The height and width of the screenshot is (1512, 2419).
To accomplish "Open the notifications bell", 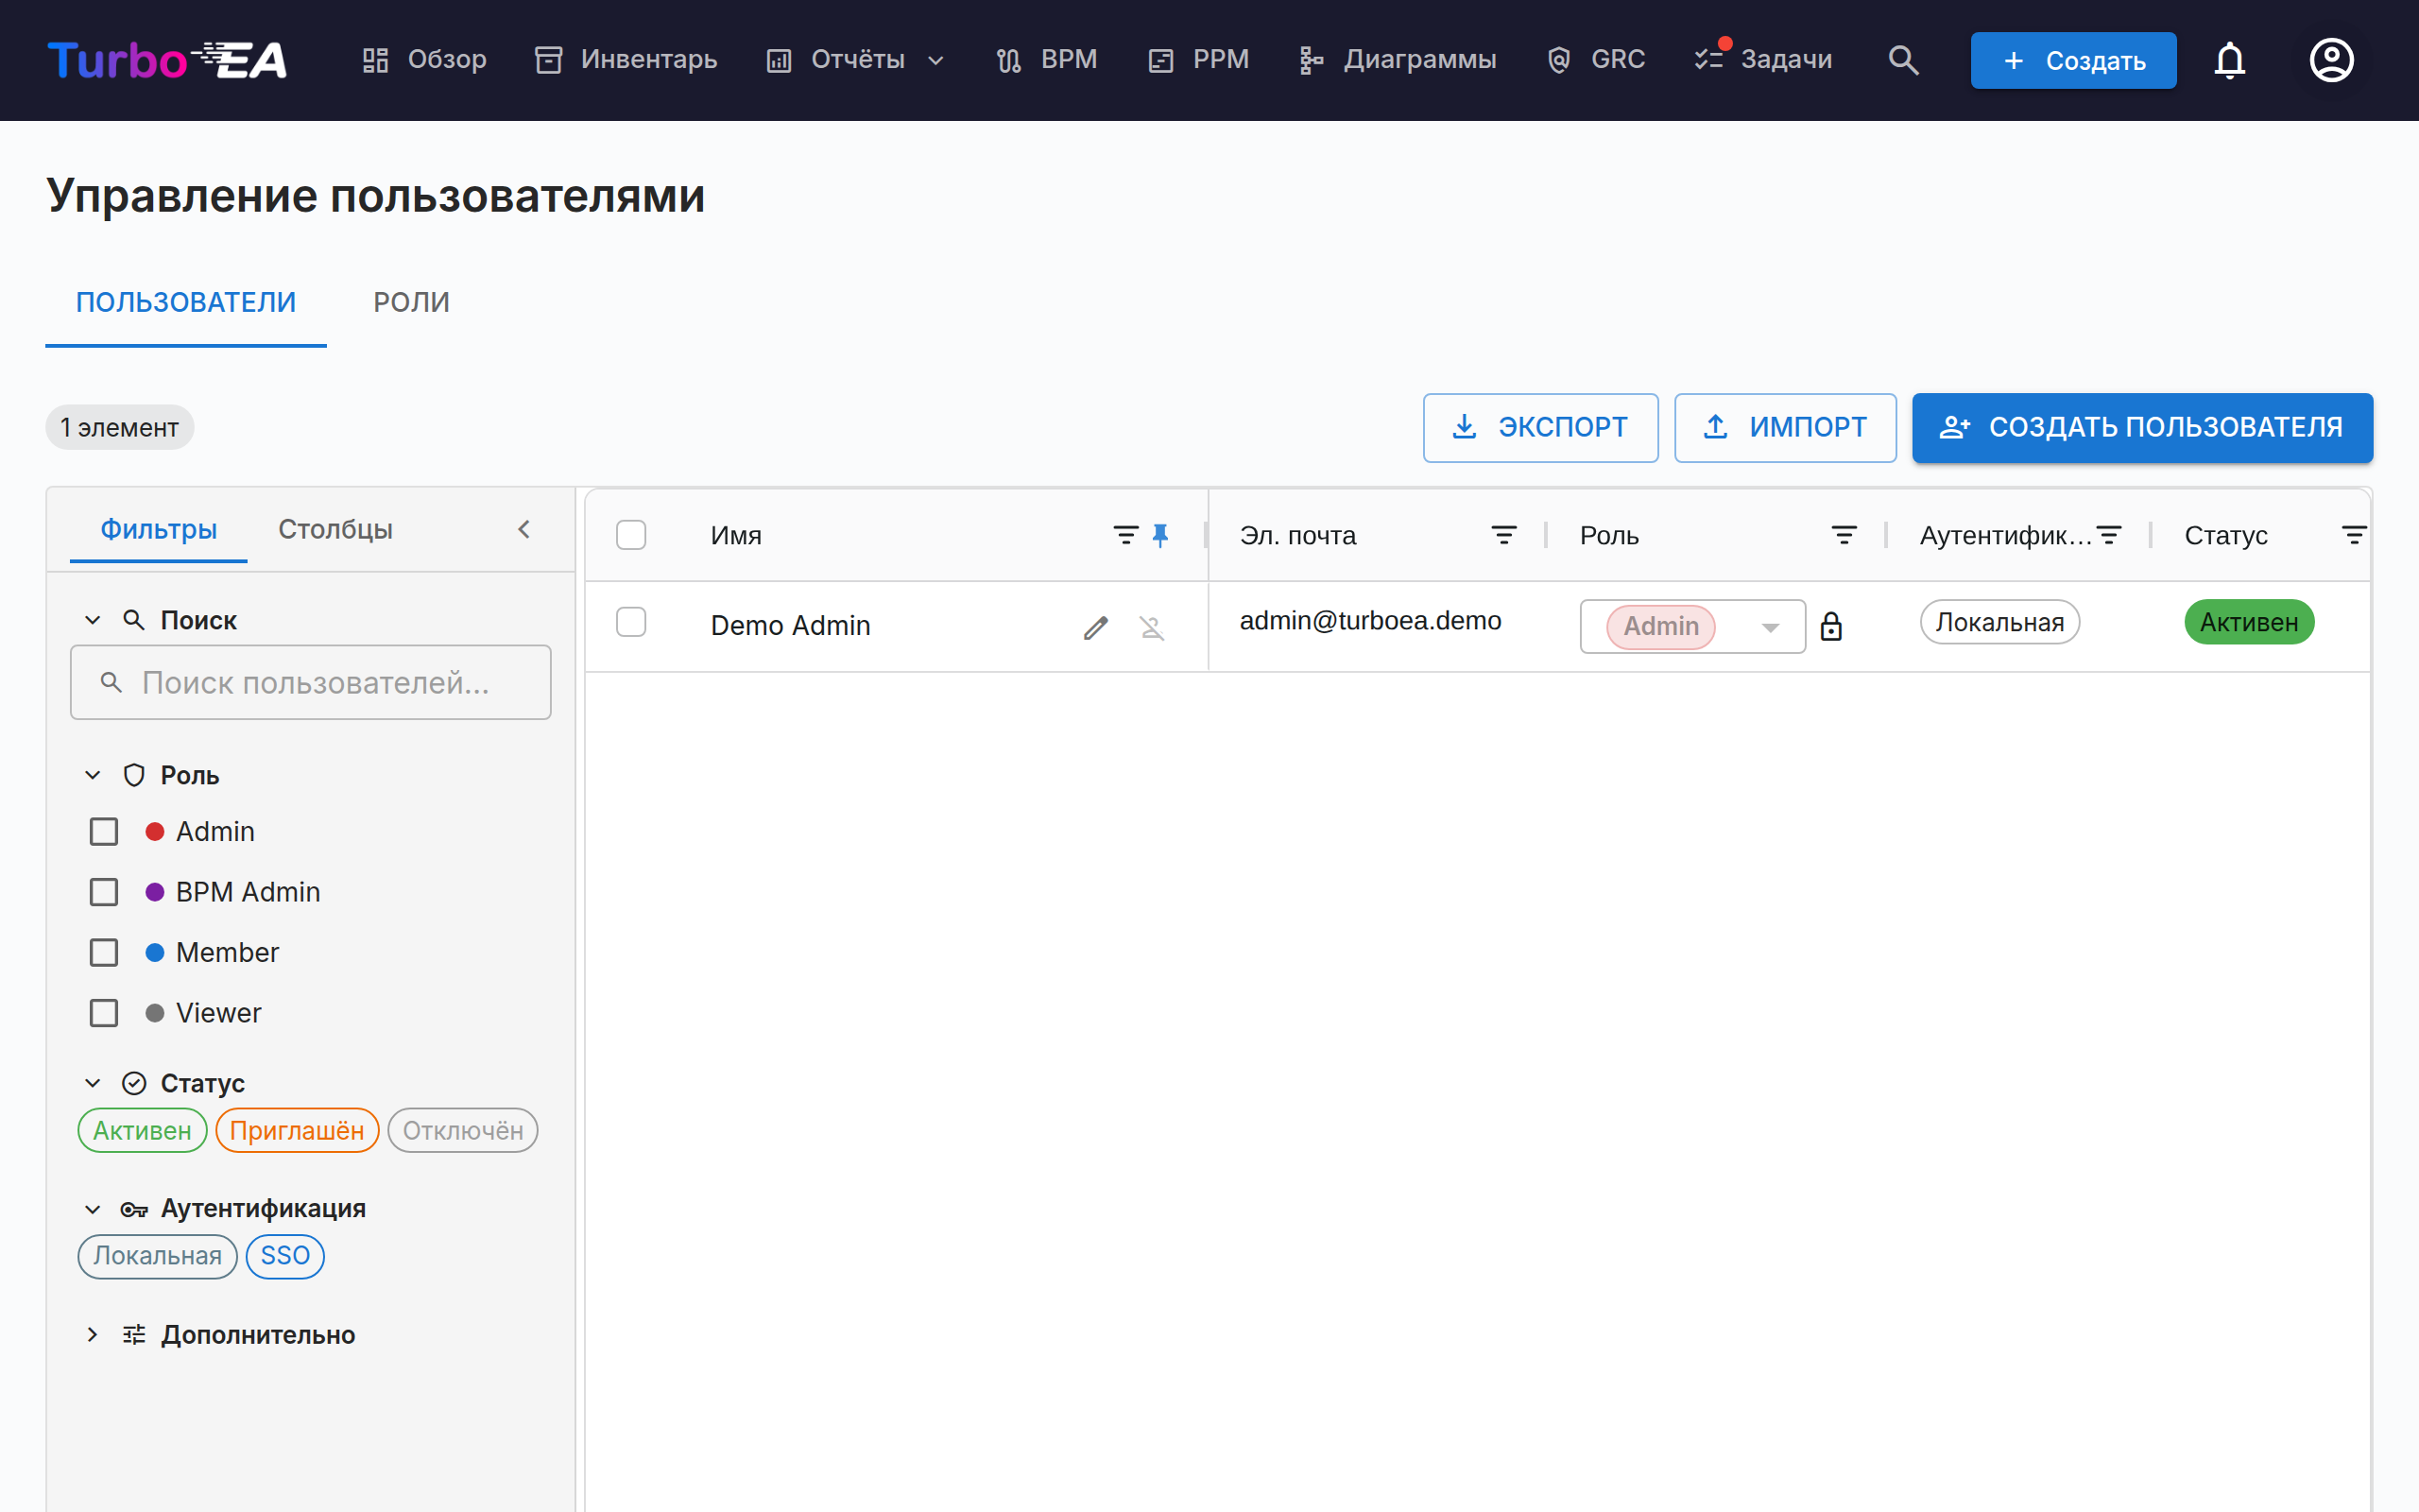I will tap(2230, 60).
